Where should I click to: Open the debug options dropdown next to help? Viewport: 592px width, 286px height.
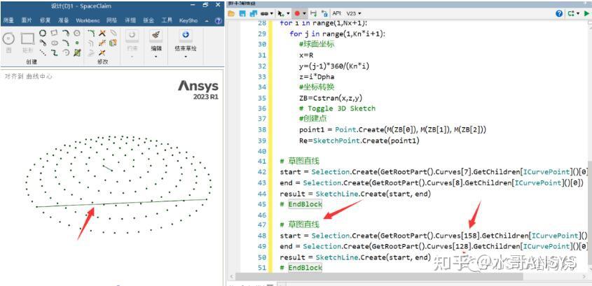click(577, 13)
